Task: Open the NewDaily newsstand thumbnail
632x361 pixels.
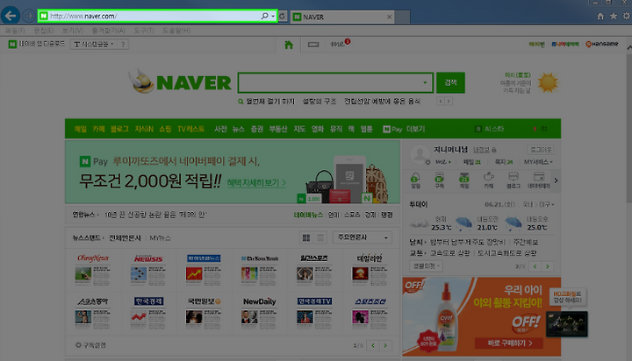Action: coord(259,312)
